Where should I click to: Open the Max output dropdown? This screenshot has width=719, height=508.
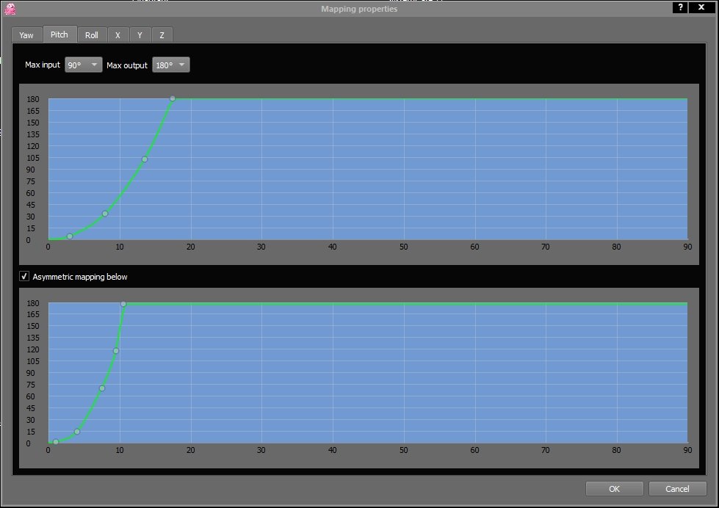[x=171, y=65]
